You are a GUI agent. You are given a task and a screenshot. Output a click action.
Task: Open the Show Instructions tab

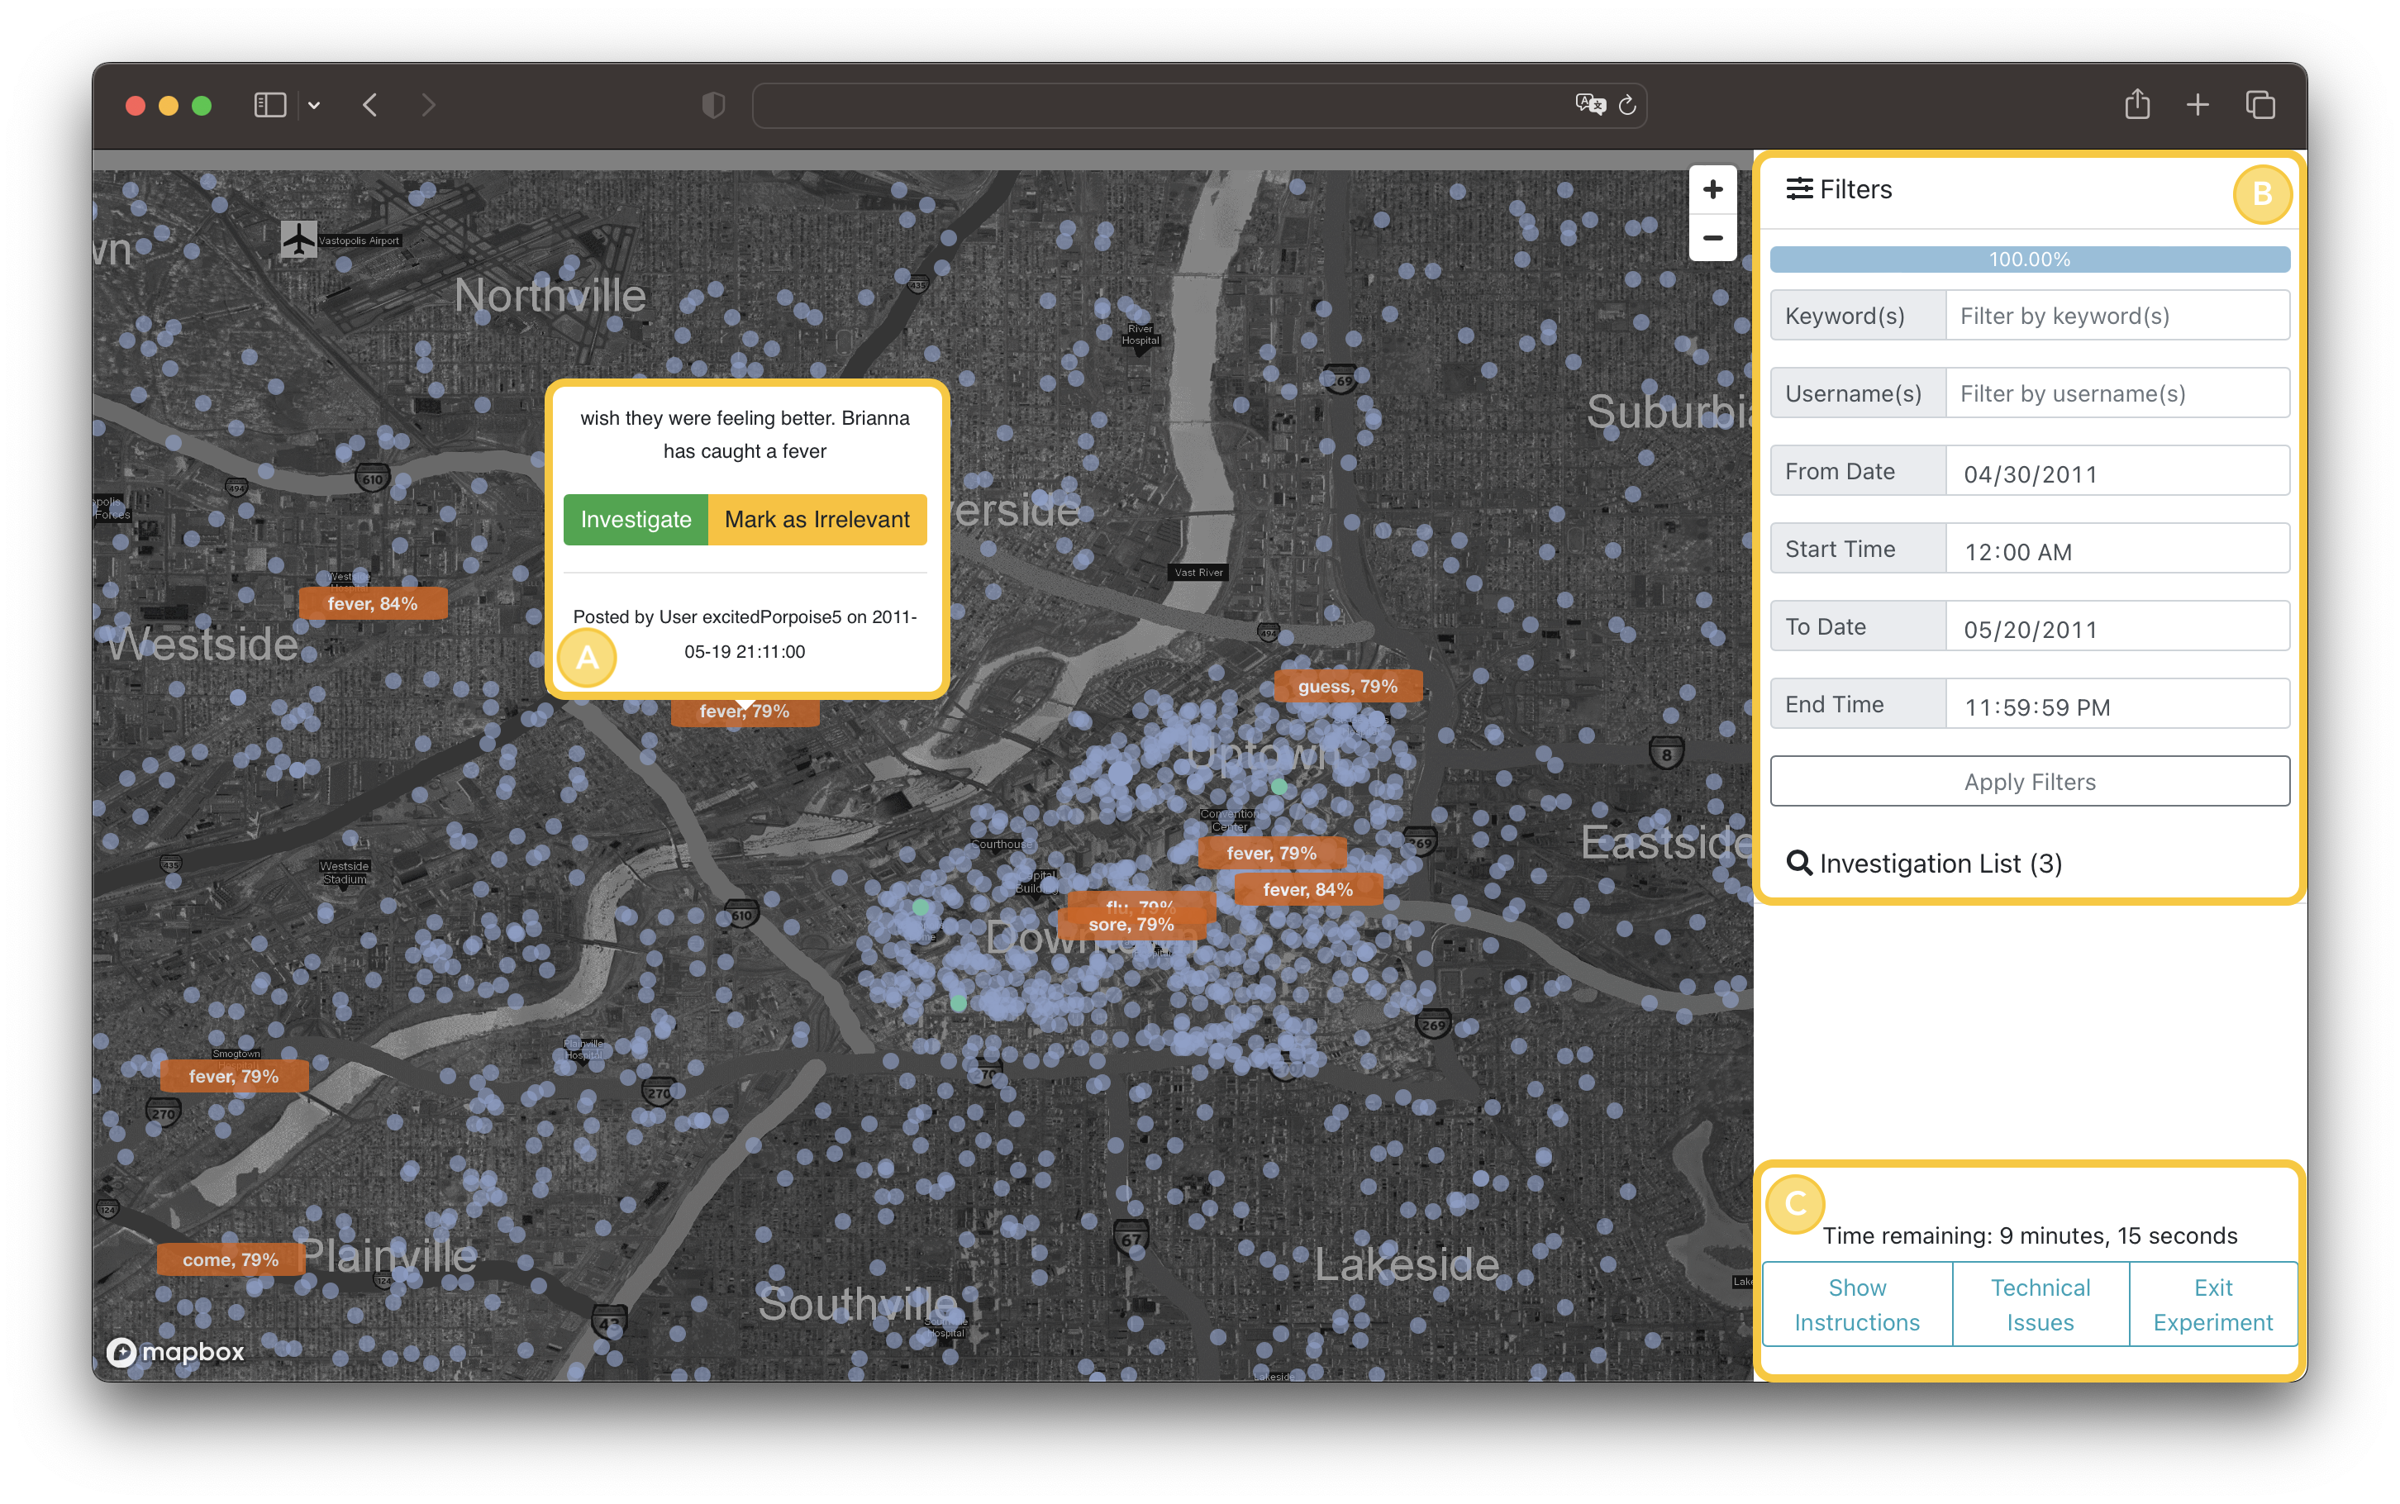[x=1856, y=1304]
